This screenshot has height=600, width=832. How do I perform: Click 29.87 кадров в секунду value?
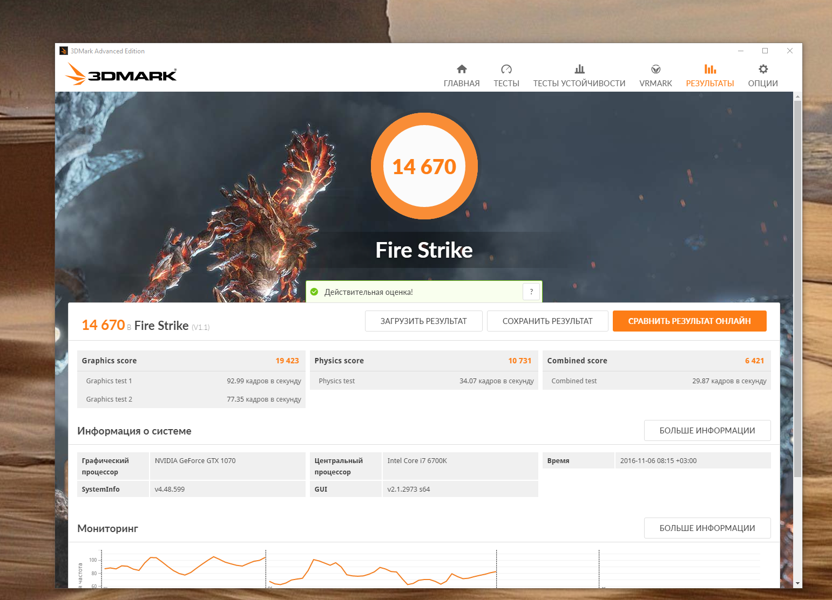[x=729, y=381]
